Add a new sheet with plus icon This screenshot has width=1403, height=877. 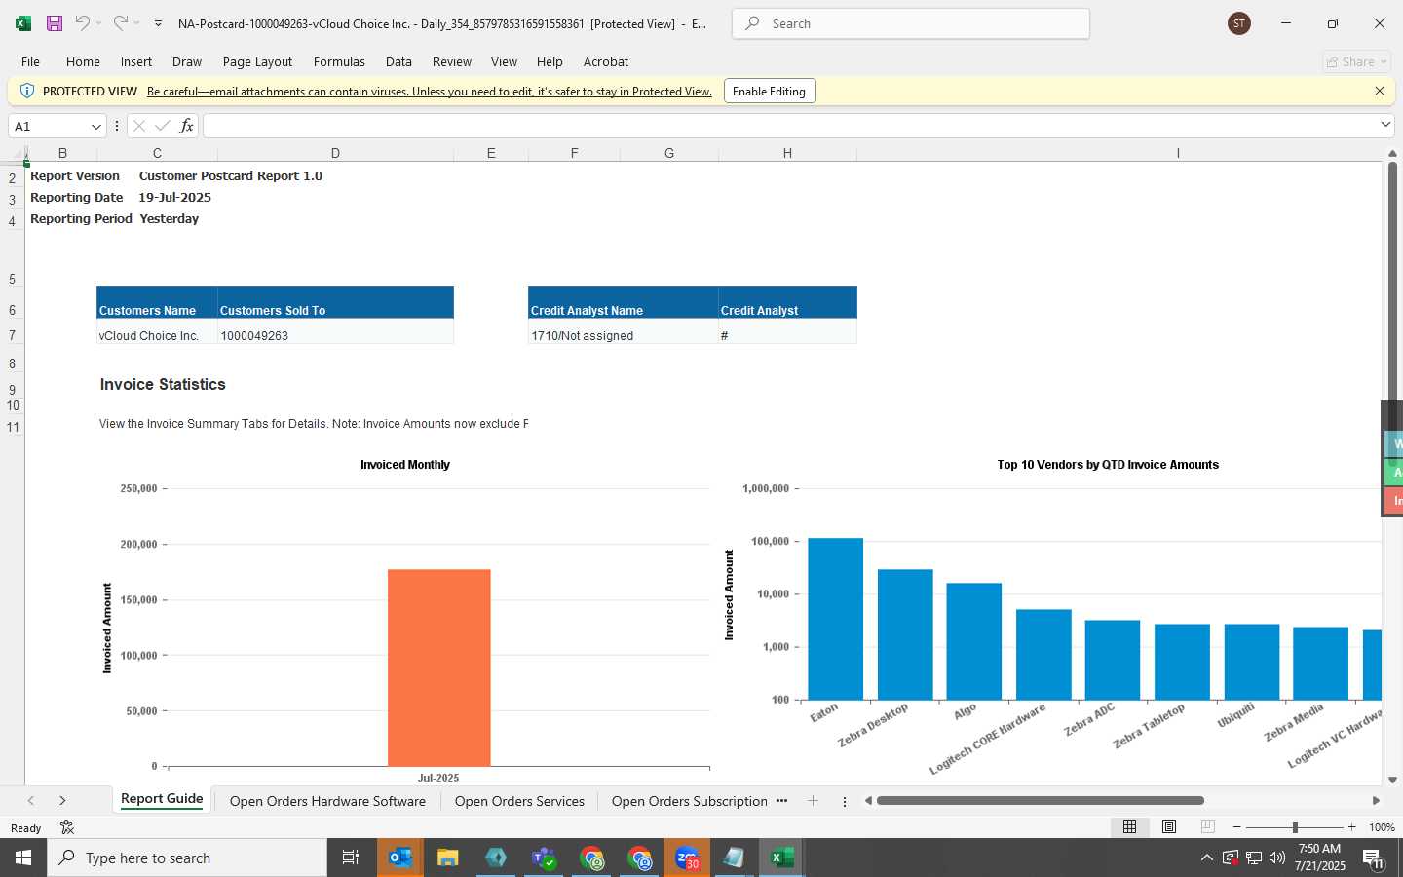[813, 801]
